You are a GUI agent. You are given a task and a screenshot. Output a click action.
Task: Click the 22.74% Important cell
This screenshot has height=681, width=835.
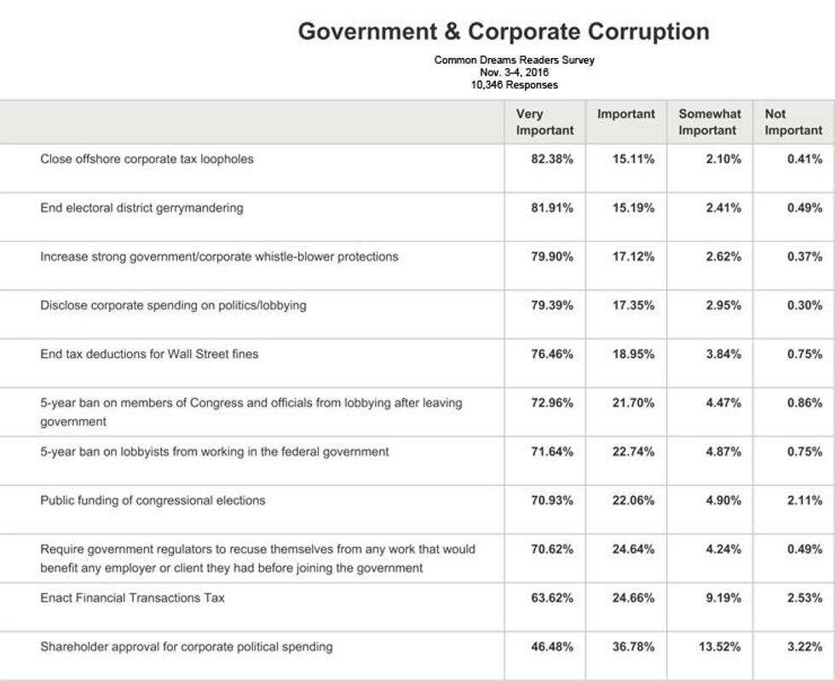[633, 452]
